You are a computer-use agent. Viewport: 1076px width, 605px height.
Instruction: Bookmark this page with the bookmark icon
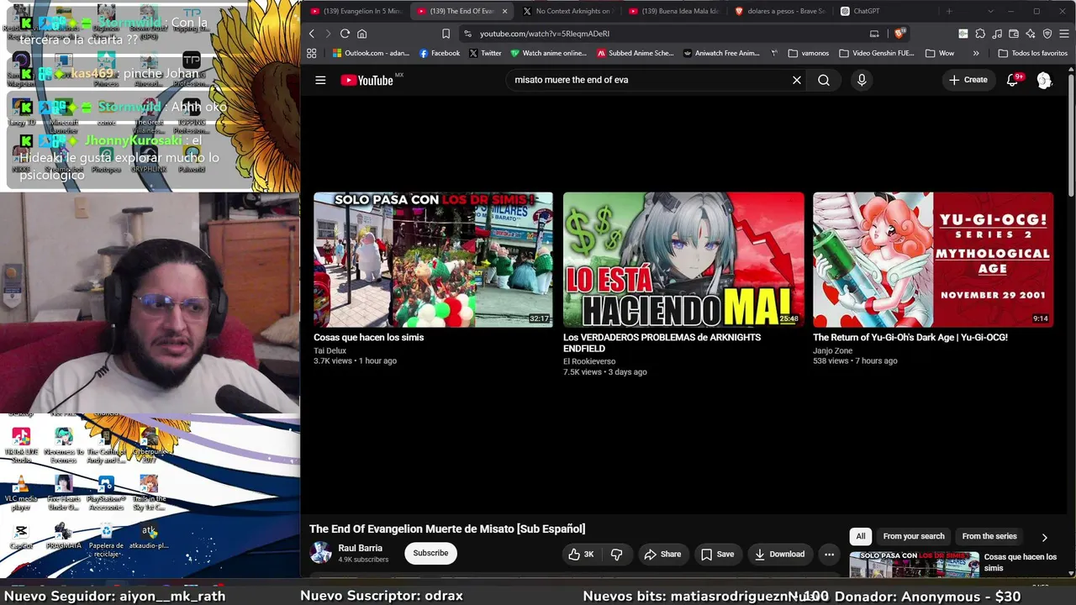(446, 34)
